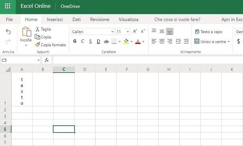Screen dimensions: 243x146
Task: Open the Calibri font name dropdown
Action: tap(112, 32)
